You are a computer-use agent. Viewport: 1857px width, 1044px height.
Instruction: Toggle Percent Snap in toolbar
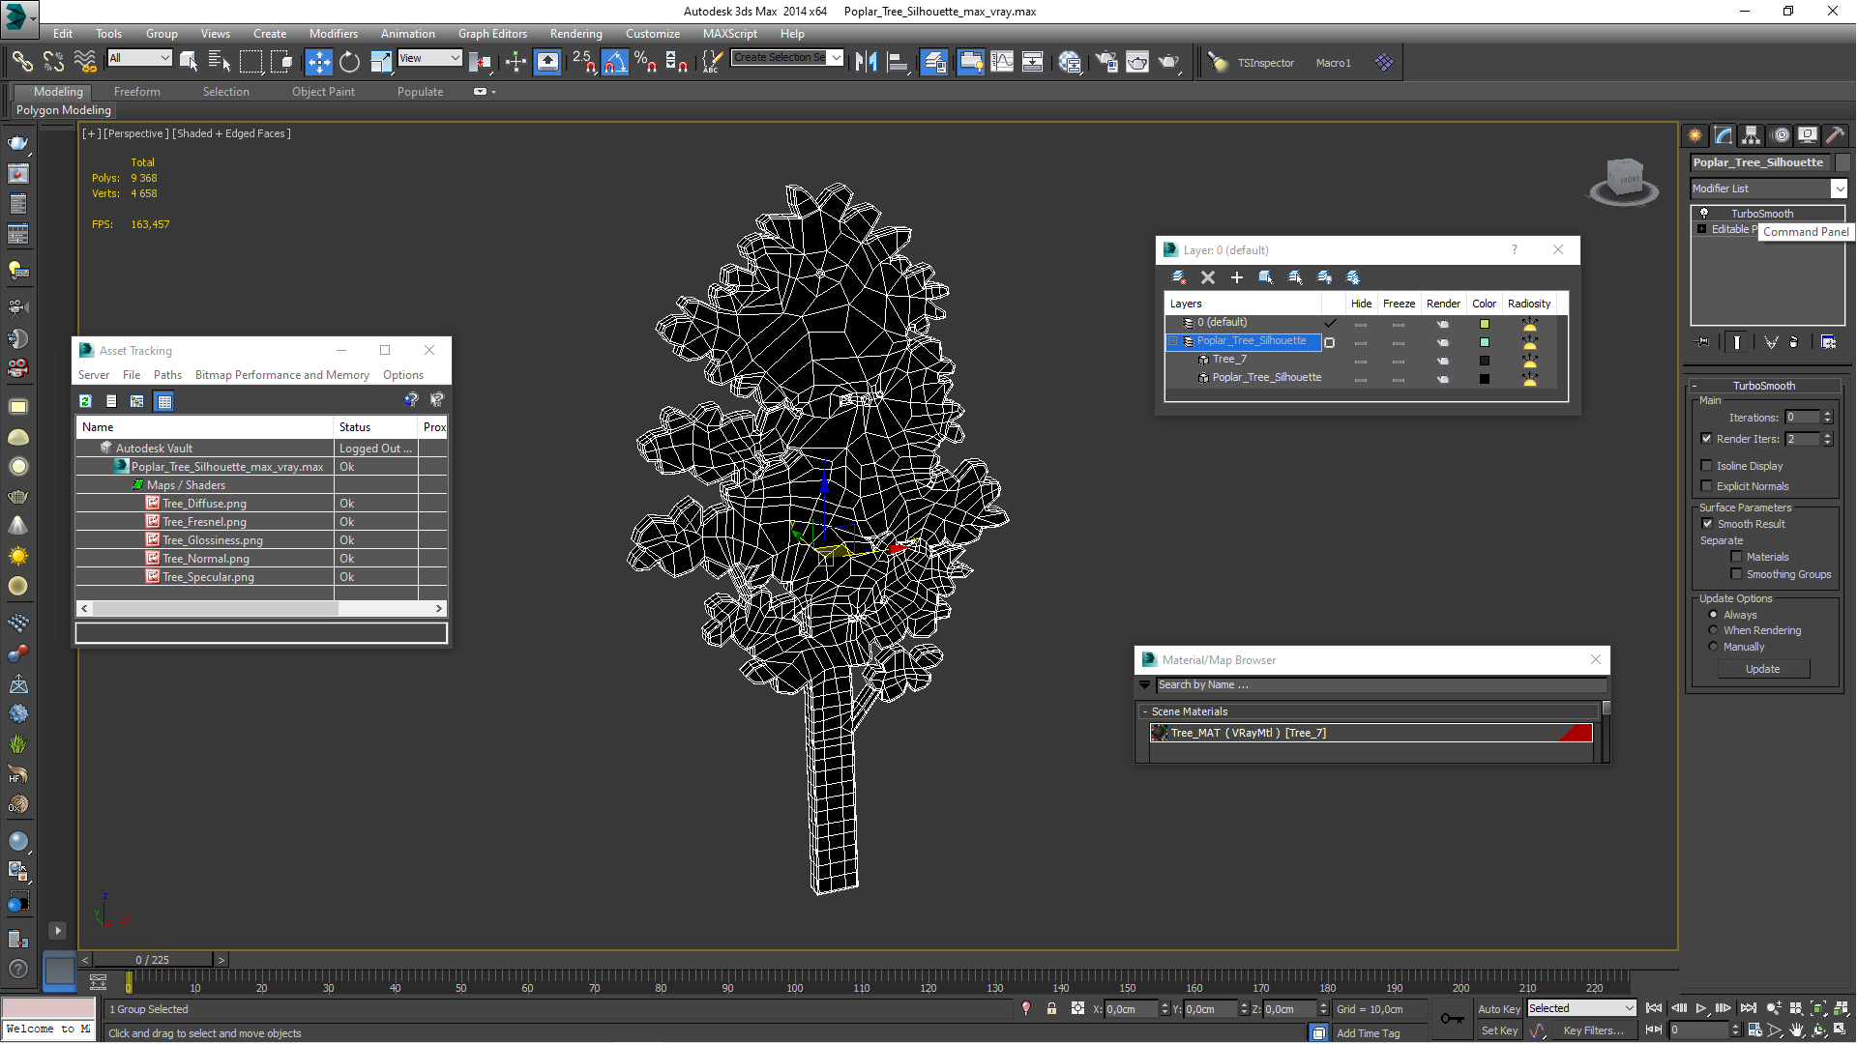pyautogui.click(x=646, y=62)
